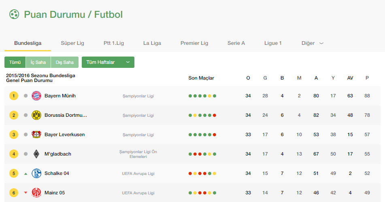The image size is (385, 202).
Task: Click Schalke 04's green up-arrow rank indicator
Action: 26,174
